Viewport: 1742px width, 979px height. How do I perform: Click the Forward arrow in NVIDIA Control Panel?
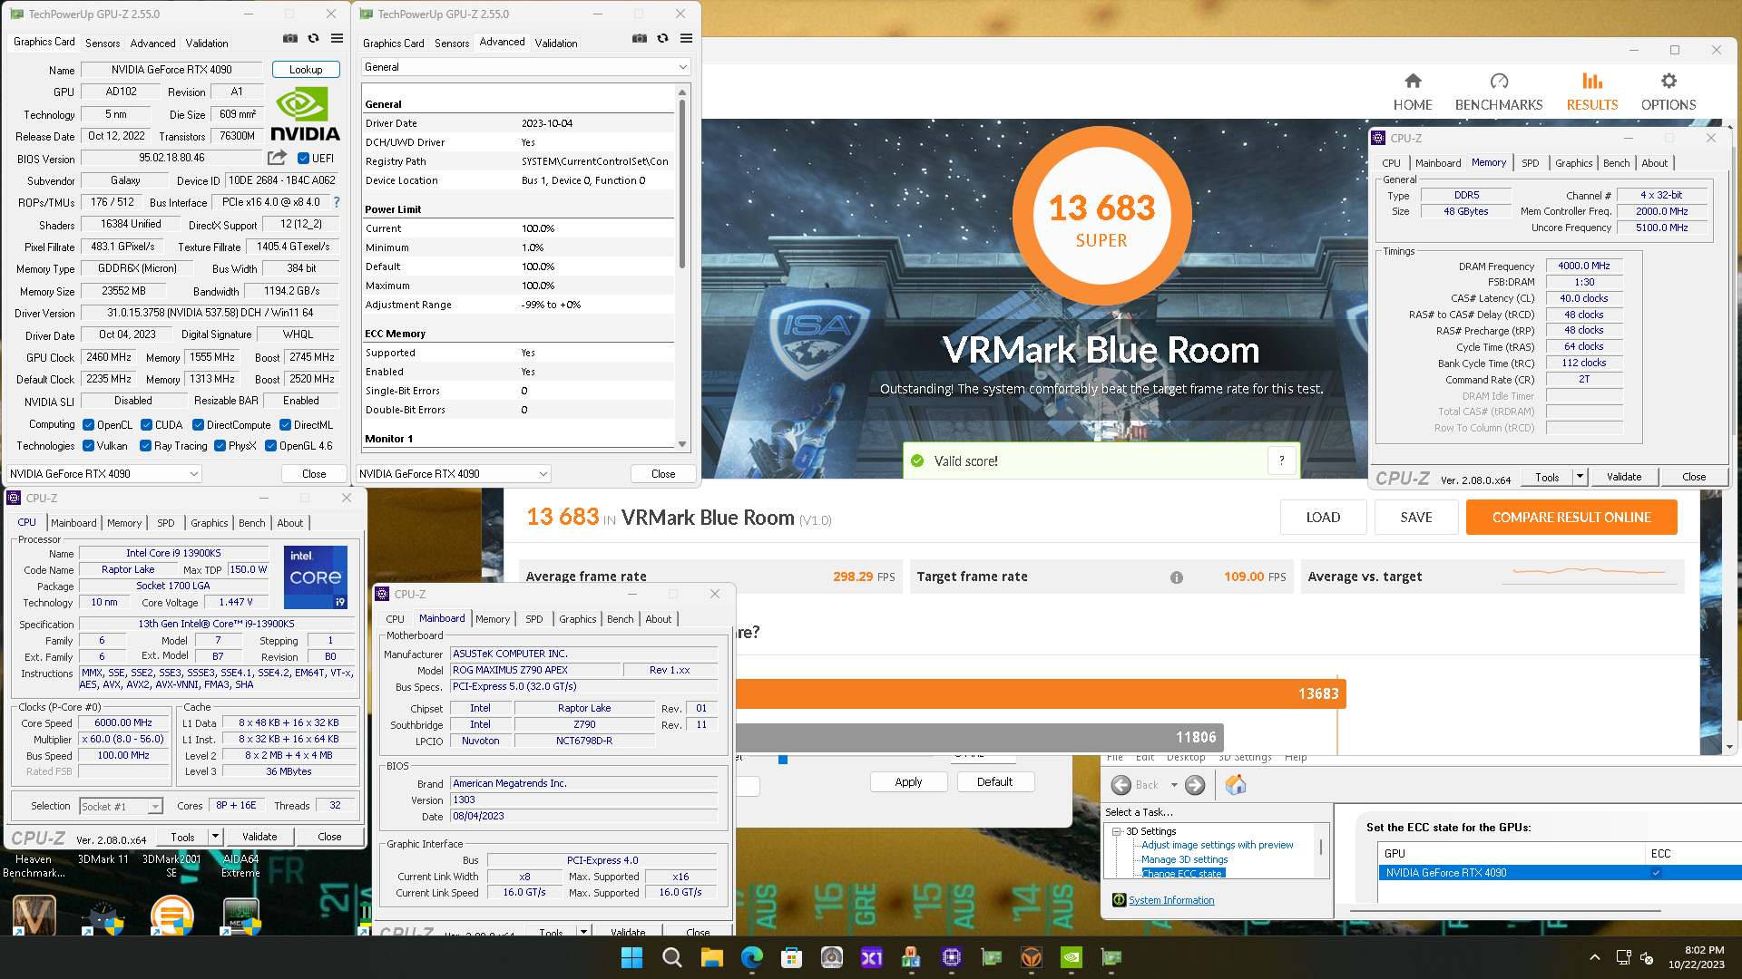(x=1195, y=785)
